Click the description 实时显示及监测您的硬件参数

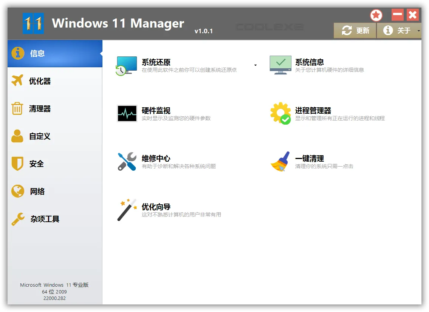(x=176, y=118)
